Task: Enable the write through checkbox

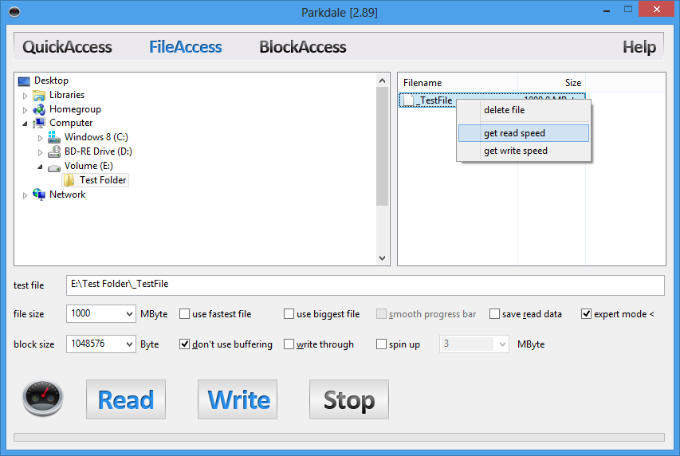Action: click(x=289, y=344)
